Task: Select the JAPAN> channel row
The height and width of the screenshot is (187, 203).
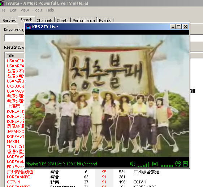Action: [x=16, y=132]
